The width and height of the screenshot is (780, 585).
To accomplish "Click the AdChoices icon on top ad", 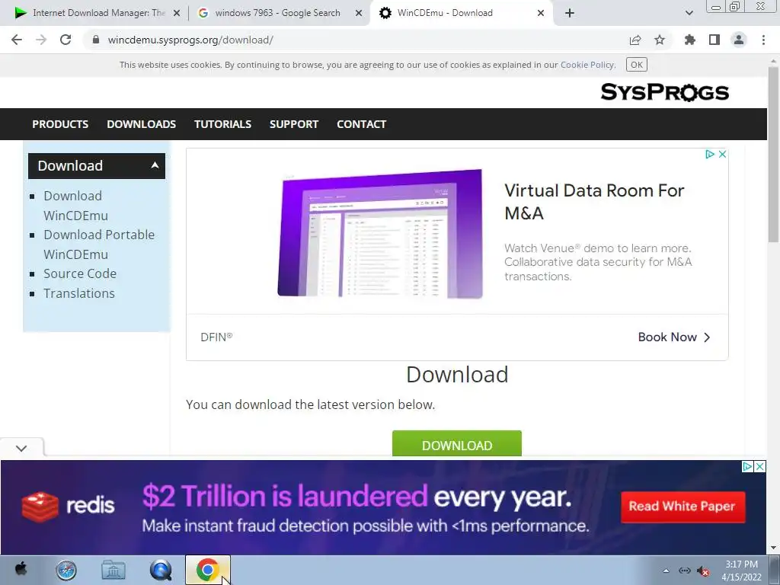I will 710,154.
